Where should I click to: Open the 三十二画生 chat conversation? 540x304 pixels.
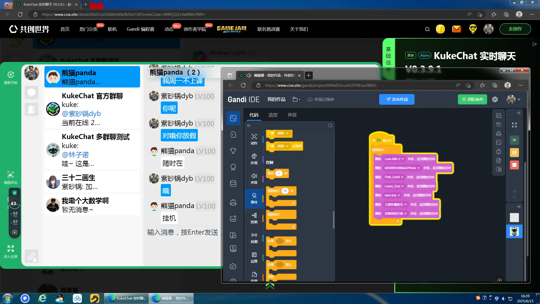(92, 182)
